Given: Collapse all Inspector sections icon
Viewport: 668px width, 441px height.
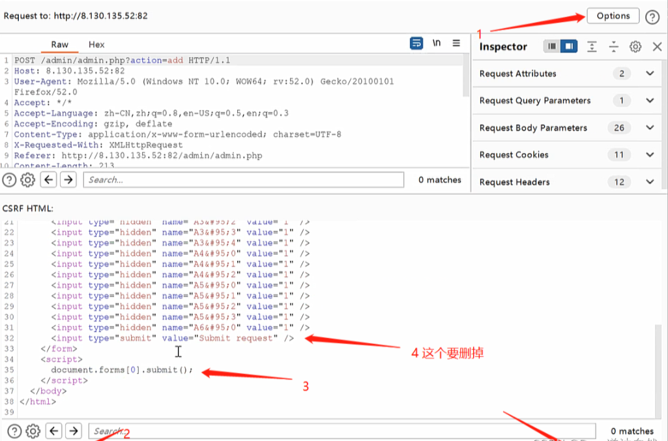Looking at the screenshot, I should (613, 46).
